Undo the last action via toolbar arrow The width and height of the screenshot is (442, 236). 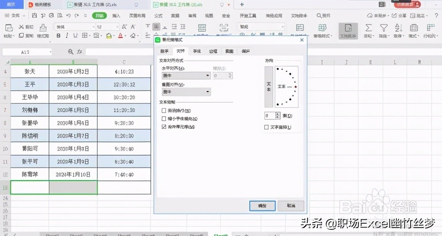69,15
